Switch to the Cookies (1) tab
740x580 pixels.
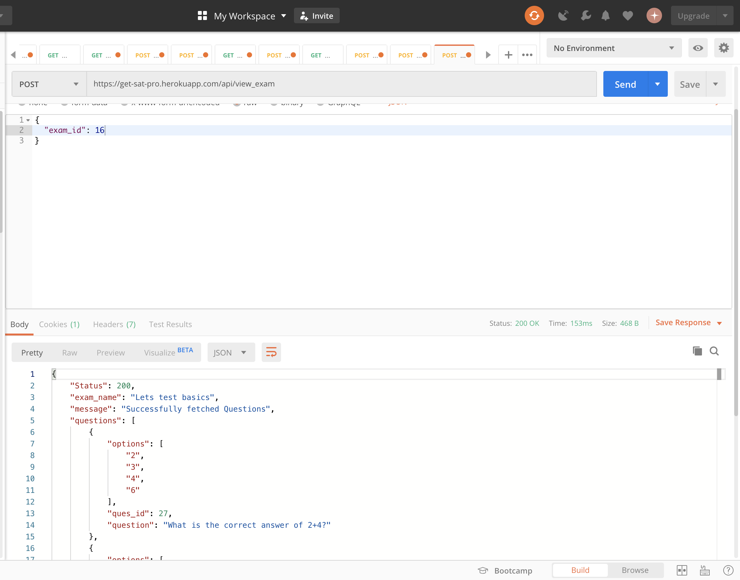pyautogui.click(x=59, y=324)
